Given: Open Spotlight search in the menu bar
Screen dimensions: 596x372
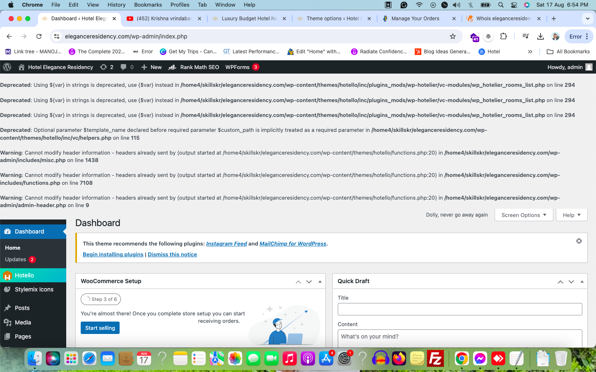Looking at the screenshot, I should click(501, 5).
